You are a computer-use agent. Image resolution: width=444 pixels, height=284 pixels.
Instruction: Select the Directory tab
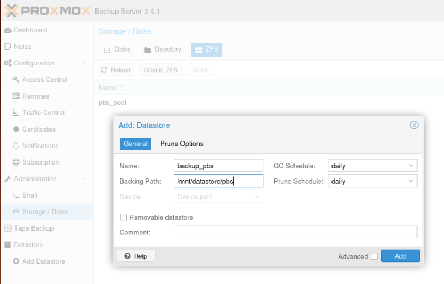163,50
